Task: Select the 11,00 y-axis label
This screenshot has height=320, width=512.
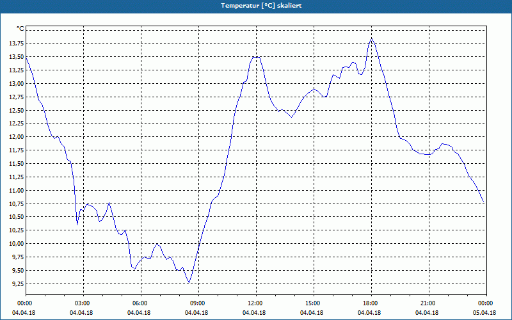Action: 17,190
